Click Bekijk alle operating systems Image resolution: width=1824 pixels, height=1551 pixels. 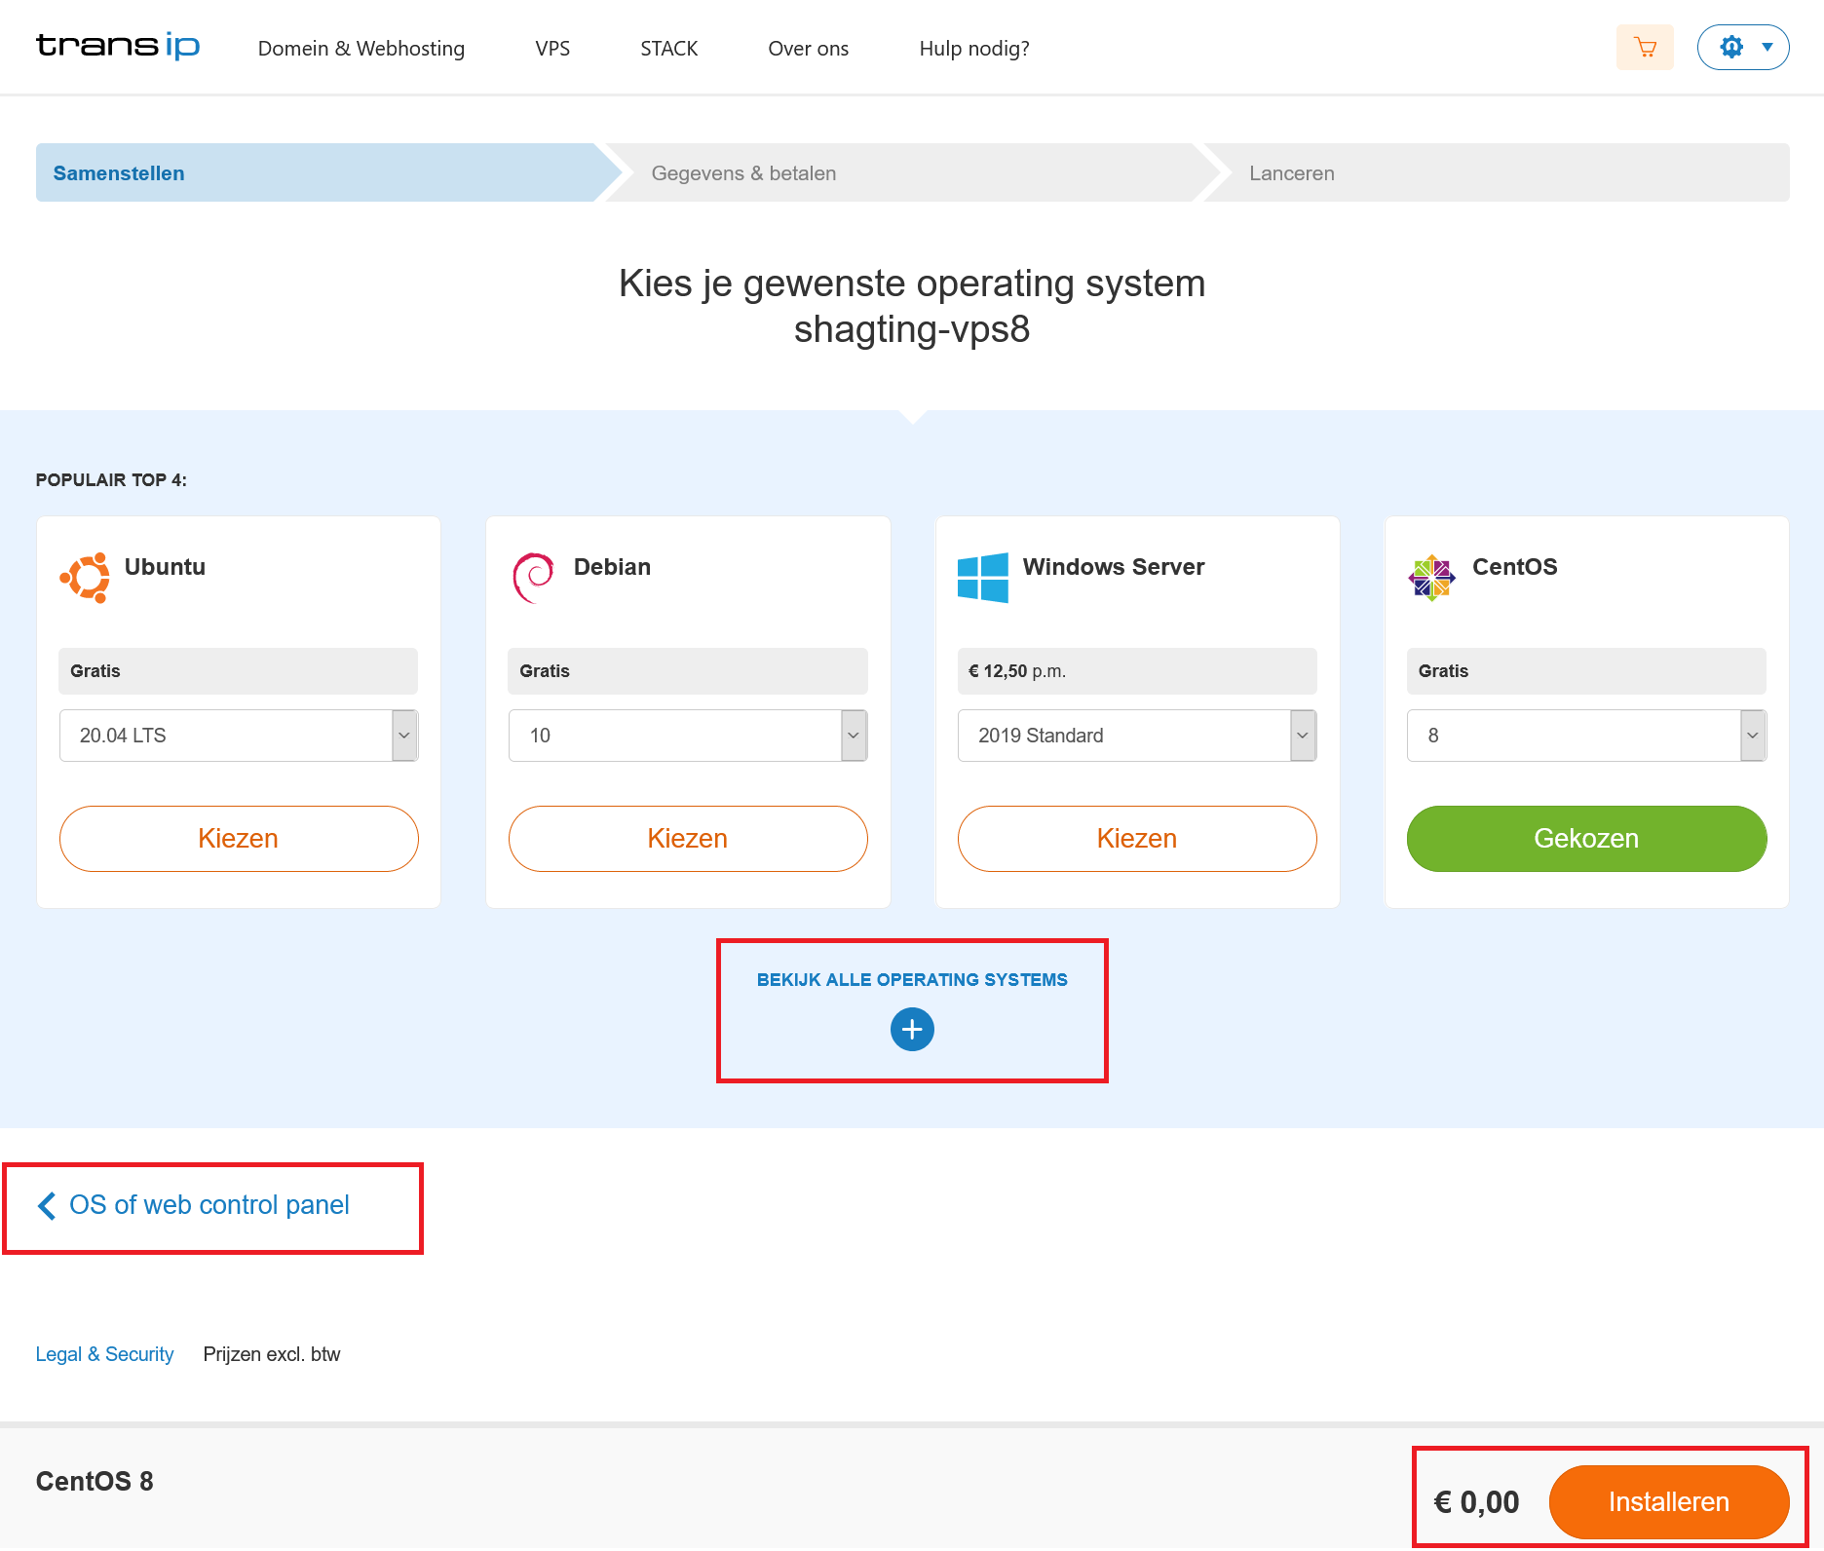pyautogui.click(x=912, y=980)
